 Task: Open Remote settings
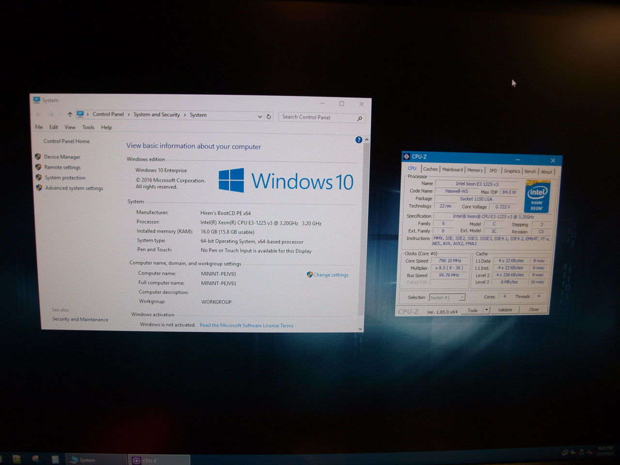tap(62, 167)
